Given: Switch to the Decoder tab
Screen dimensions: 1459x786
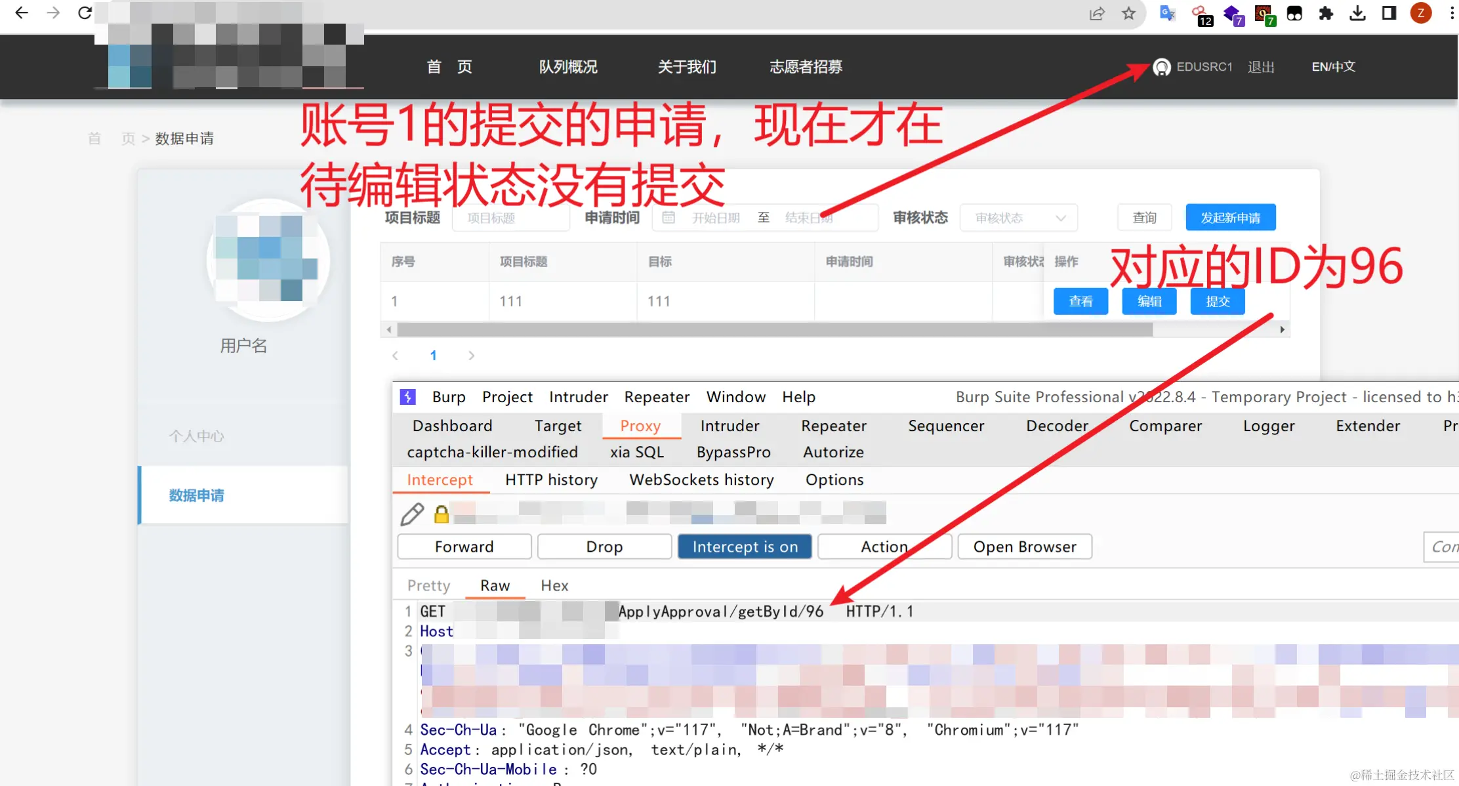Looking at the screenshot, I should [1058, 426].
